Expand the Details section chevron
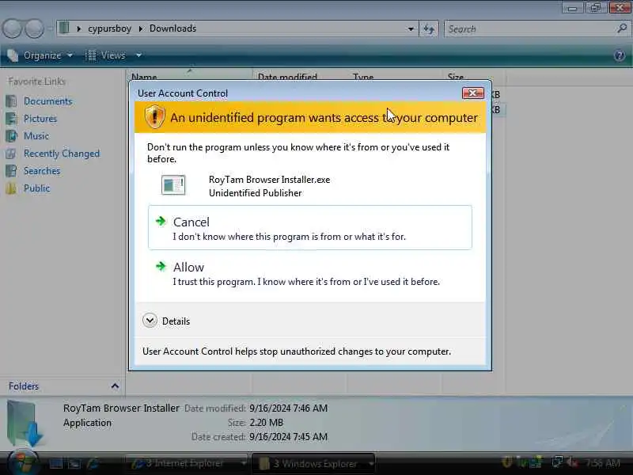This screenshot has height=475, width=633. [150, 321]
